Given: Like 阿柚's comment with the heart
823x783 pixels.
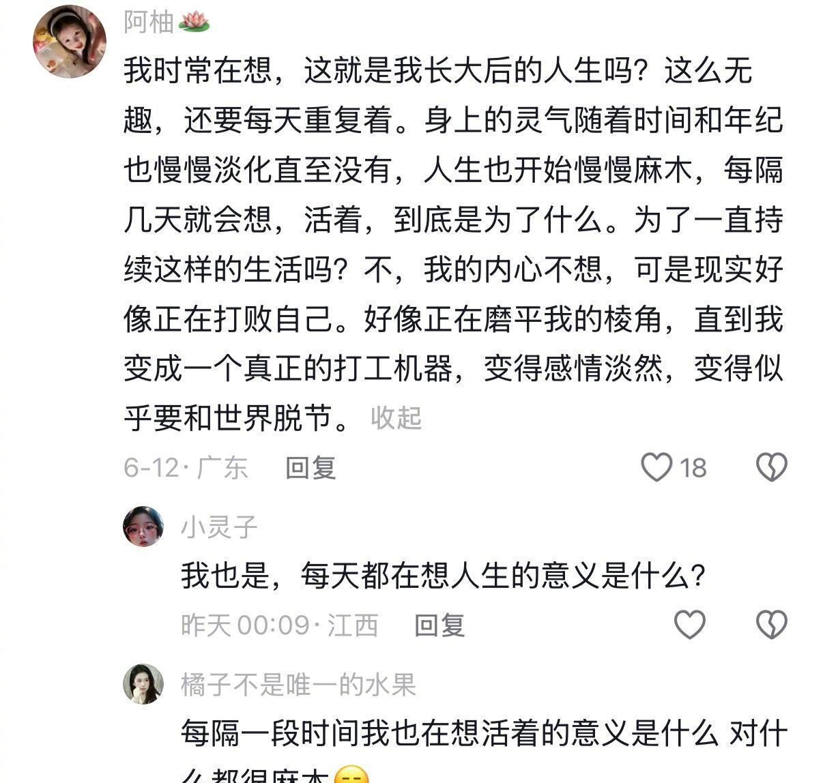Looking at the screenshot, I should click(656, 467).
